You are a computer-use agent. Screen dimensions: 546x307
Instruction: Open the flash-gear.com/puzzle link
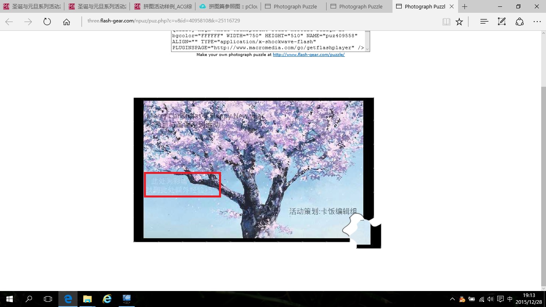pos(309,55)
